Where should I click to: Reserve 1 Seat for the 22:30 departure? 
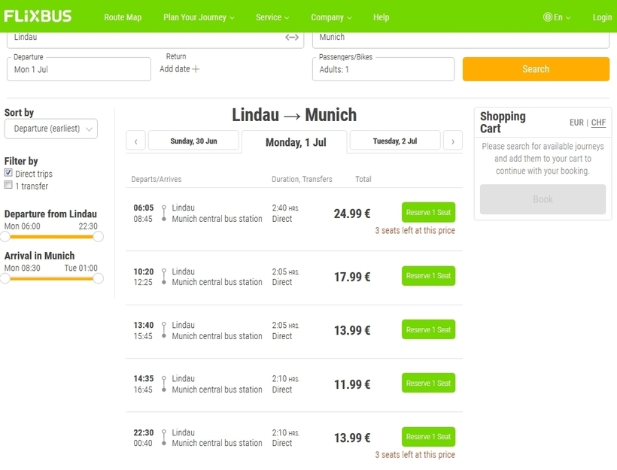click(x=429, y=437)
